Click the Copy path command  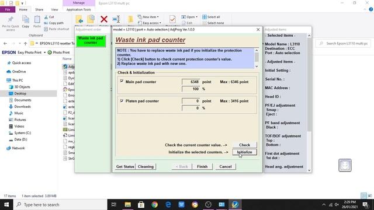(54, 23)
